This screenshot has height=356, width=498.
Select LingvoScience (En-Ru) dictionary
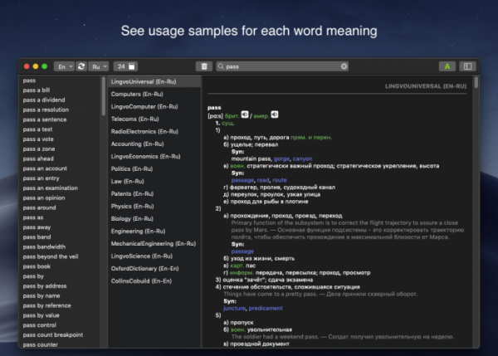point(154,256)
